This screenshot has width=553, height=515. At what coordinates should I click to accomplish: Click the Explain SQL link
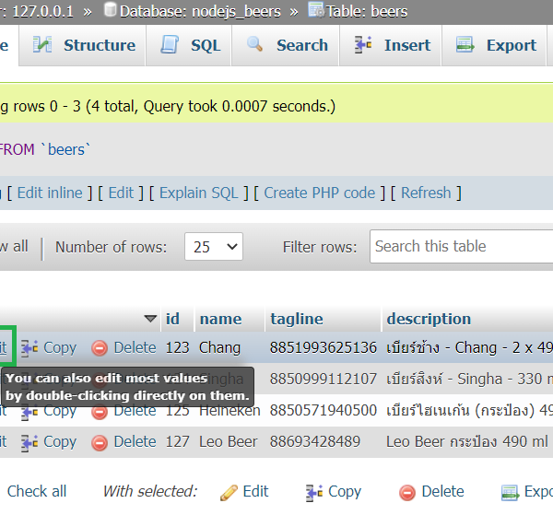198,193
